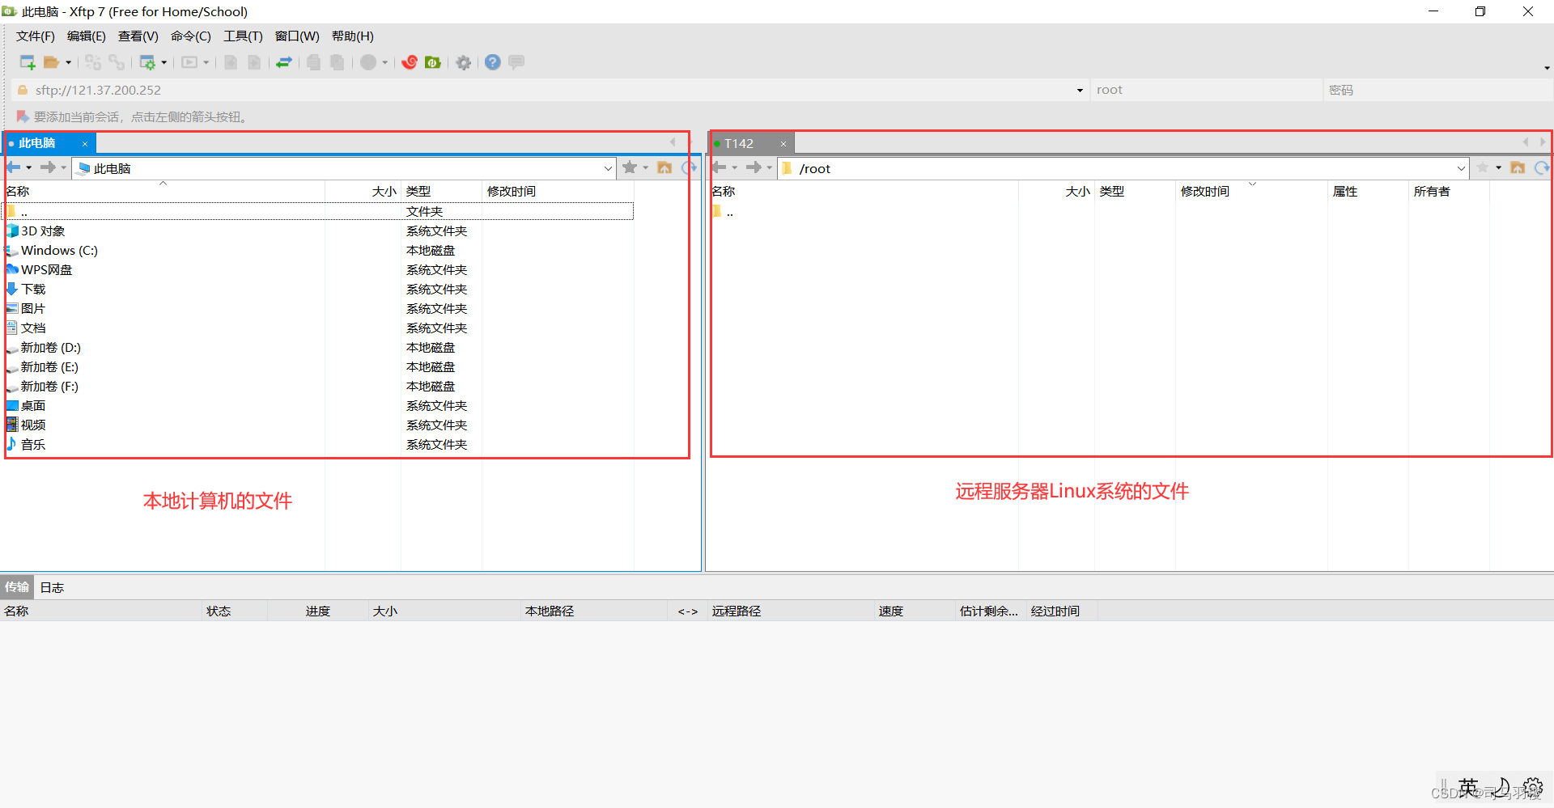1554x808 pixels.
Task: Expand the host address dropdown arrow
Action: 1080,90
